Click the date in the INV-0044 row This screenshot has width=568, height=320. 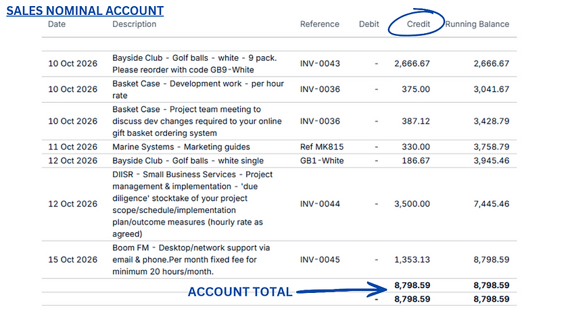(73, 204)
